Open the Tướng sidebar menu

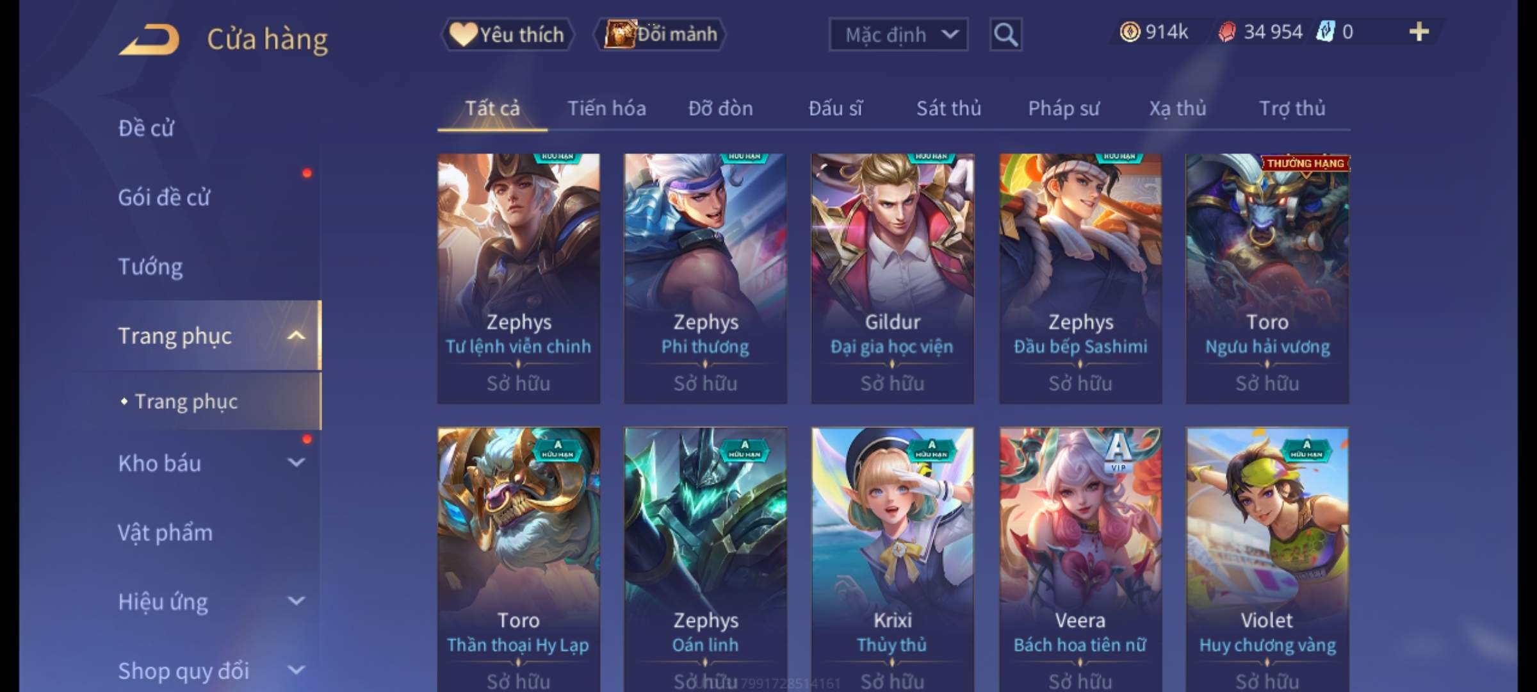150,267
